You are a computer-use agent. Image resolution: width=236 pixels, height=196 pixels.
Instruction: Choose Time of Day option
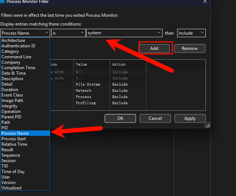point(25,172)
